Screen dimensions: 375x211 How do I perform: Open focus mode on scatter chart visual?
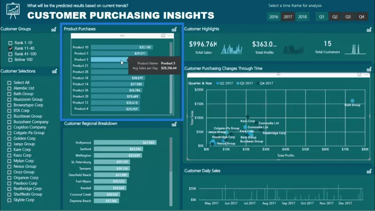pyautogui.click(x=360, y=75)
